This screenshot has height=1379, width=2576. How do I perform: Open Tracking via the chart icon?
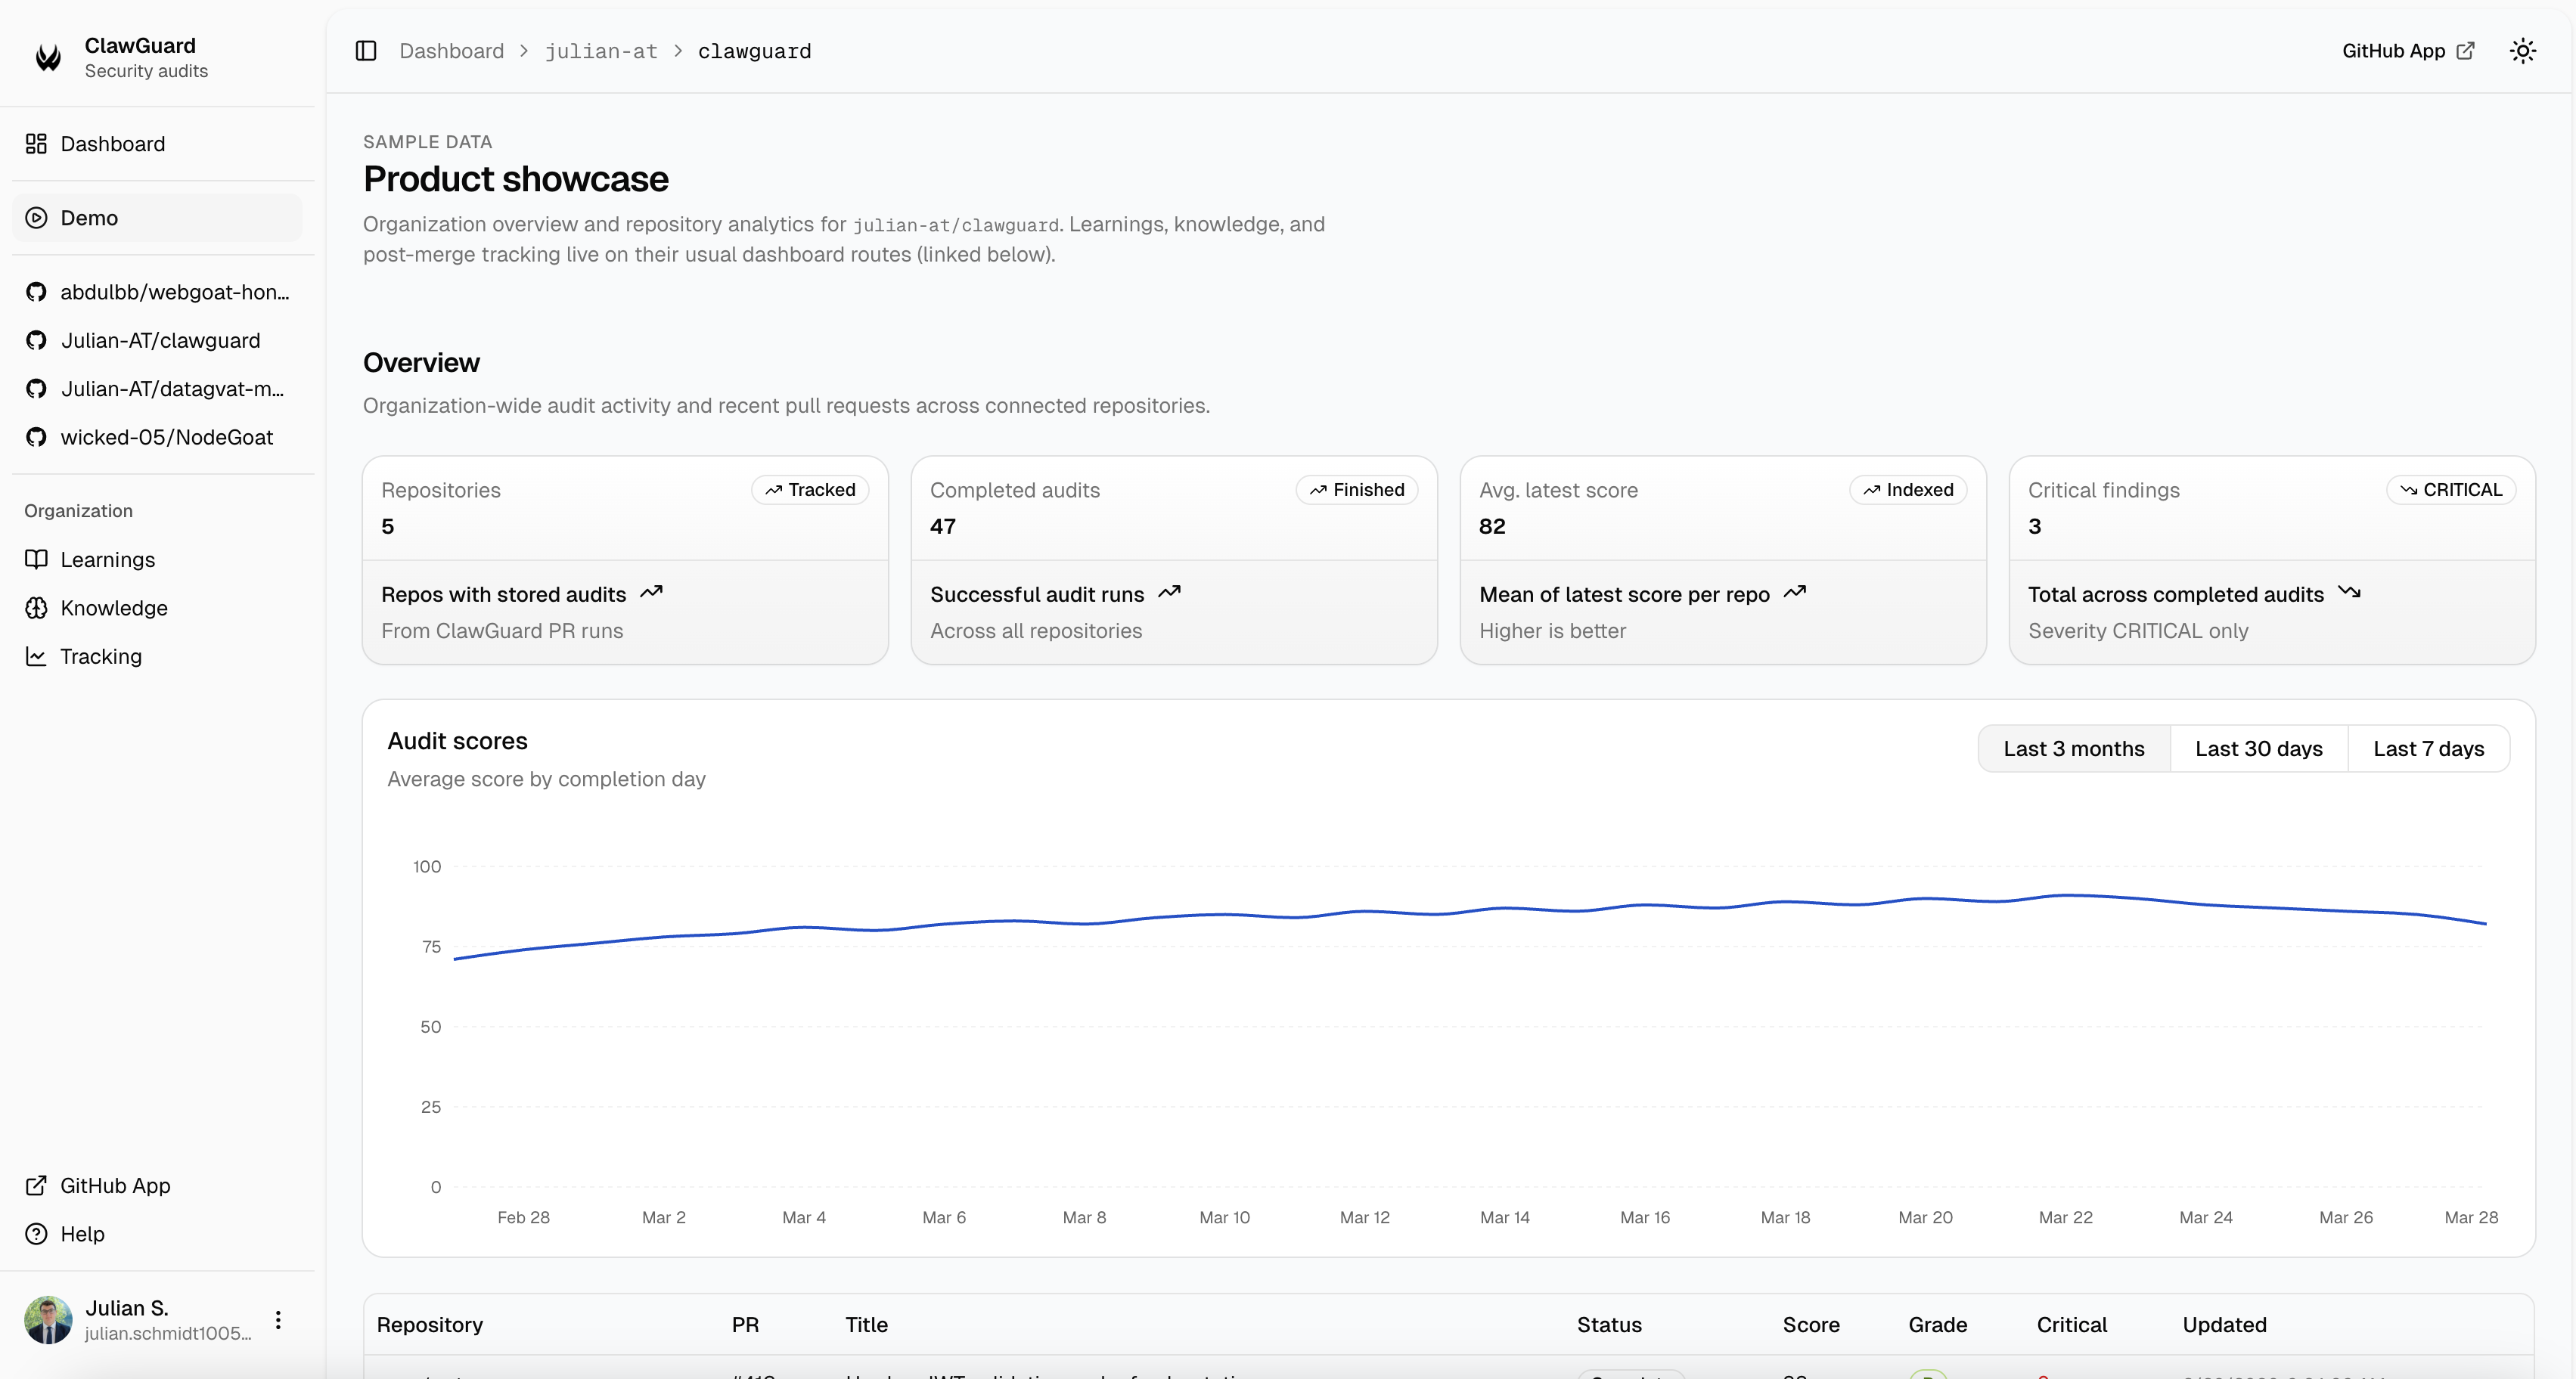pyautogui.click(x=36, y=655)
